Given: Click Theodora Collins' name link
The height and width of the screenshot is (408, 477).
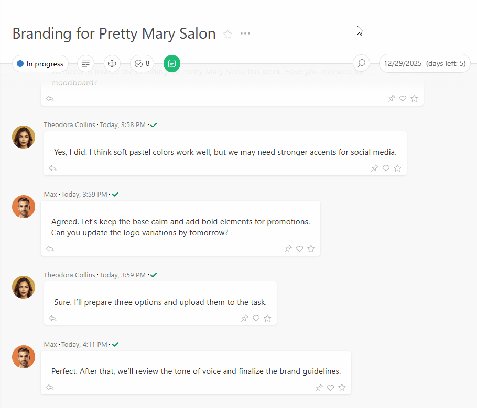Looking at the screenshot, I should pos(69,124).
